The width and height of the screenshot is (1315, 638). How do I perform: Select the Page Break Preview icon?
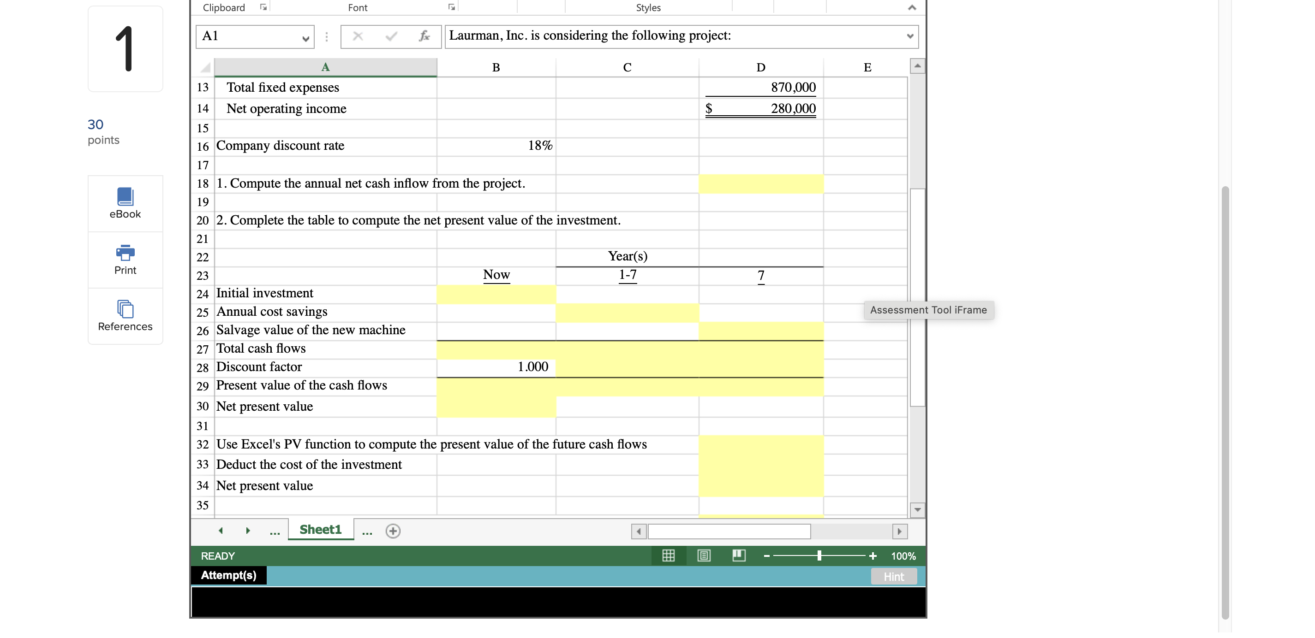click(x=739, y=555)
